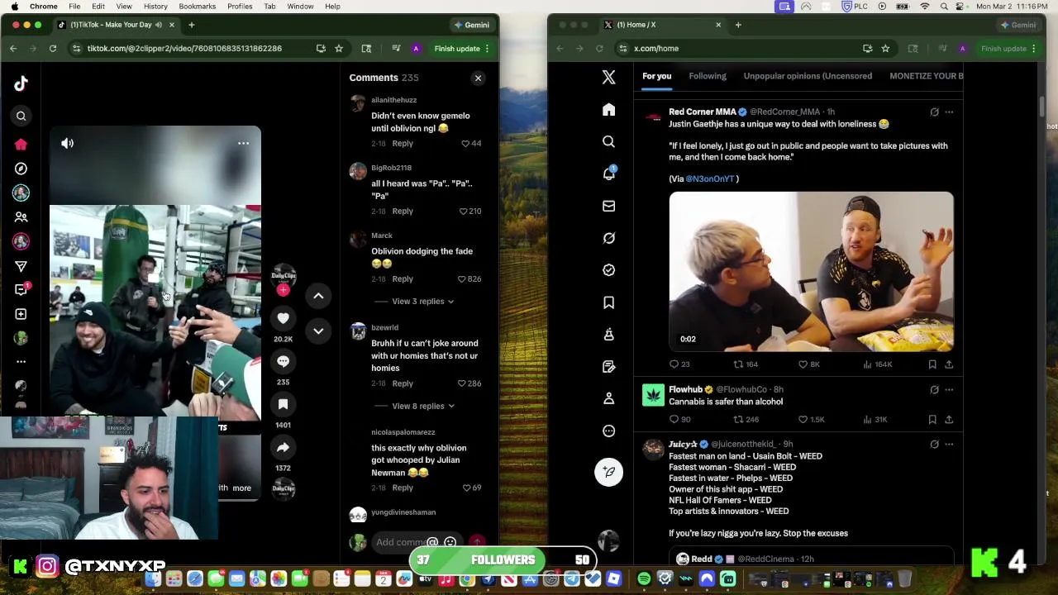1058x595 pixels.
Task: Compose a new post on X
Action: point(608,471)
